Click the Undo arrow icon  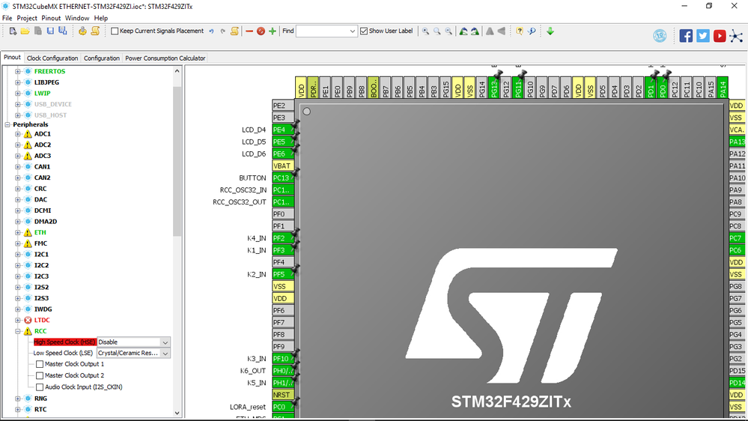(211, 31)
